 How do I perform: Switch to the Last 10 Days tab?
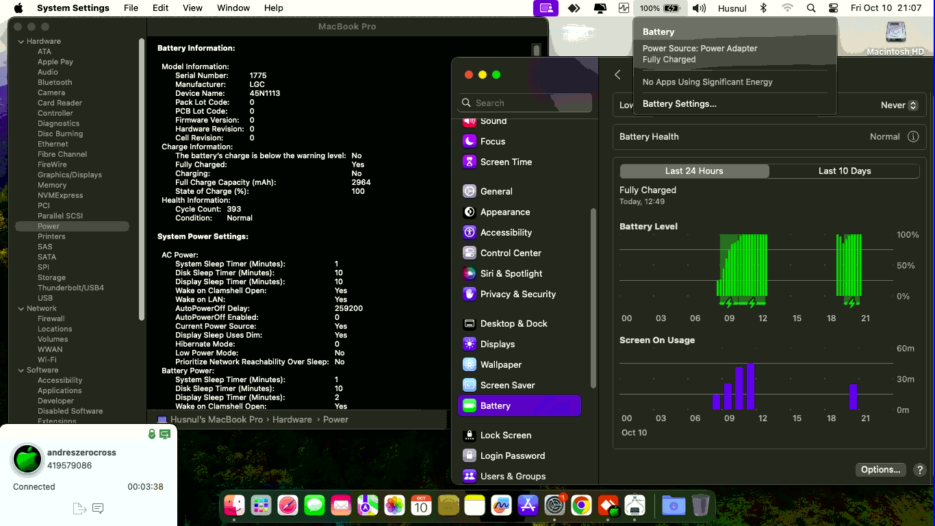click(845, 171)
